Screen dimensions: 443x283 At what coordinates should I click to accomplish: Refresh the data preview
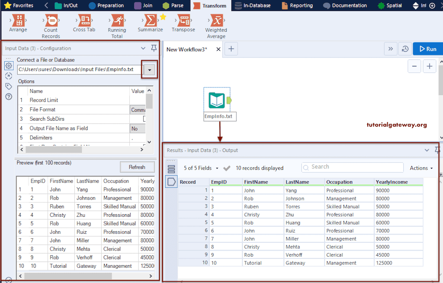pos(137,167)
